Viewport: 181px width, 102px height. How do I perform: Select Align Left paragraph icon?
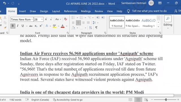(73, 23)
